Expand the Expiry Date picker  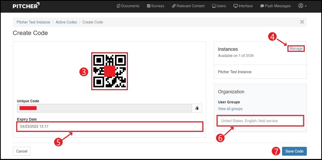click(x=110, y=127)
